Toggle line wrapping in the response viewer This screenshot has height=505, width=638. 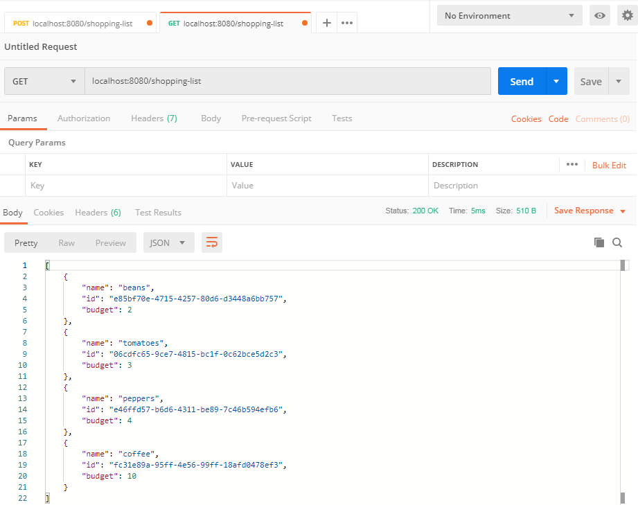[212, 242]
